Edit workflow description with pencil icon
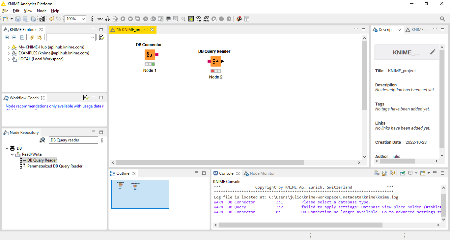450x240 pixels. coord(433,52)
